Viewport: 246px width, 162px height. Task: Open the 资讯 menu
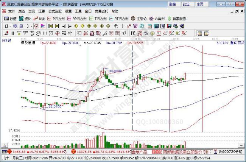[31, 11]
